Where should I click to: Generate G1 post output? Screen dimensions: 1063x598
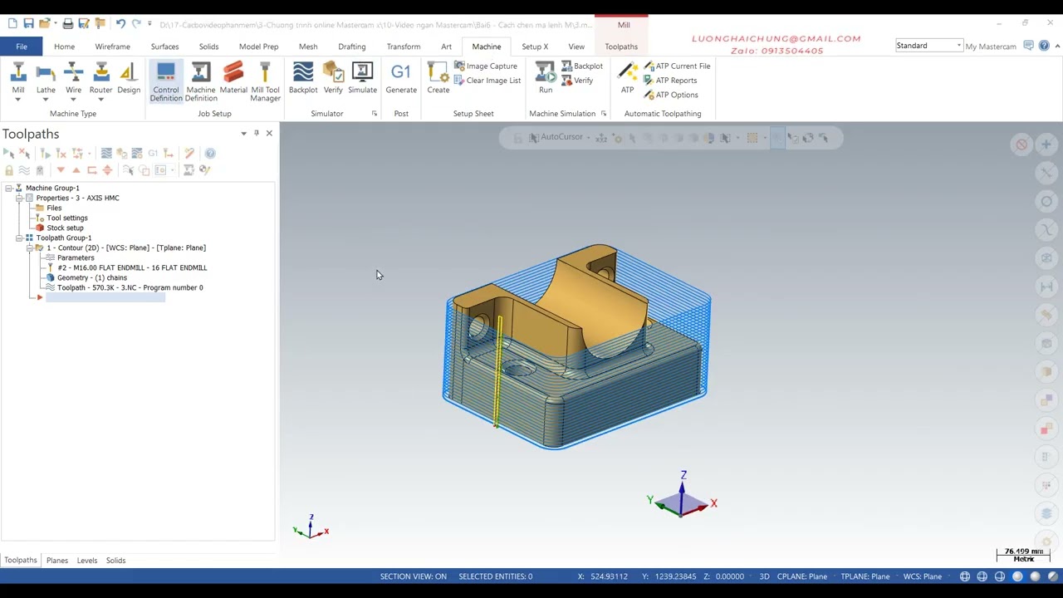click(401, 79)
